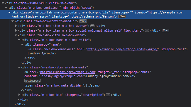Show collapsed content of m-a-box-avatar ellipsis

point(92,26)
